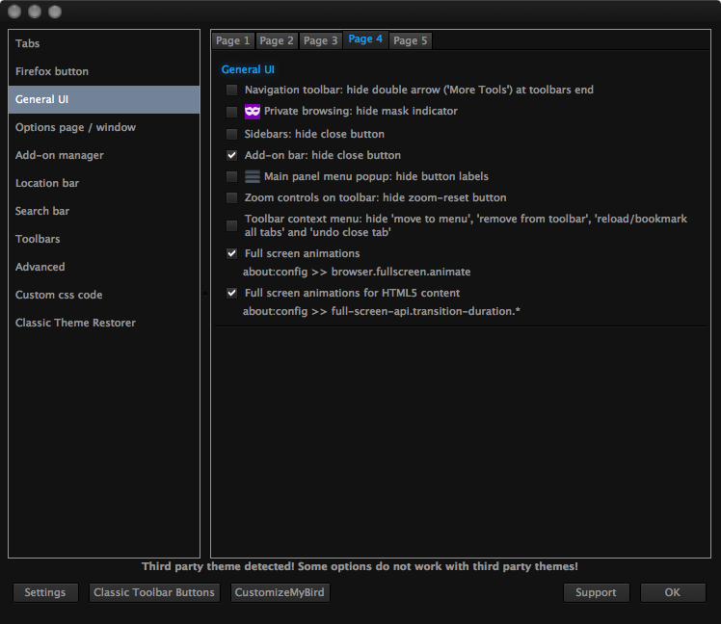Click the third party theme warning text
This screenshot has width=721, height=624.
pos(360,566)
